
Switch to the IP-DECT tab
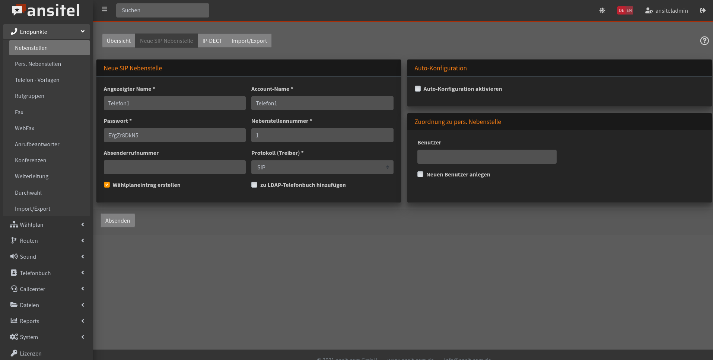point(212,41)
